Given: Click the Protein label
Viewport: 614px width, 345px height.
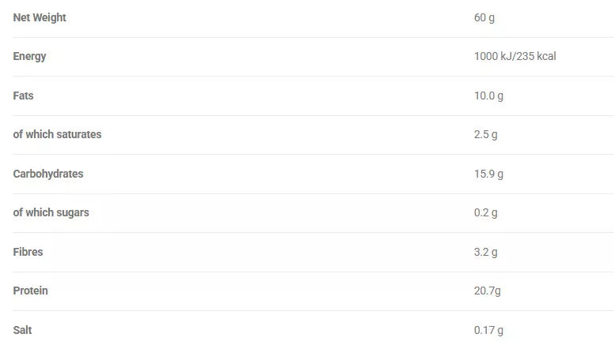Looking at the screenshot, I should point(31,291).
